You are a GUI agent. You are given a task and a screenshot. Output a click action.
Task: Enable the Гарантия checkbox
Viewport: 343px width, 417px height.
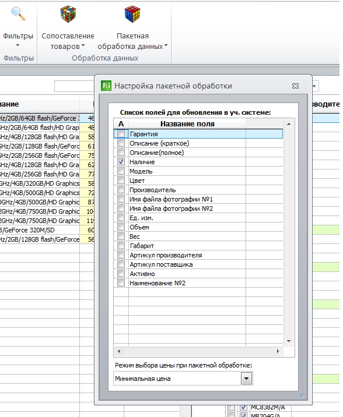pos(121,134)
